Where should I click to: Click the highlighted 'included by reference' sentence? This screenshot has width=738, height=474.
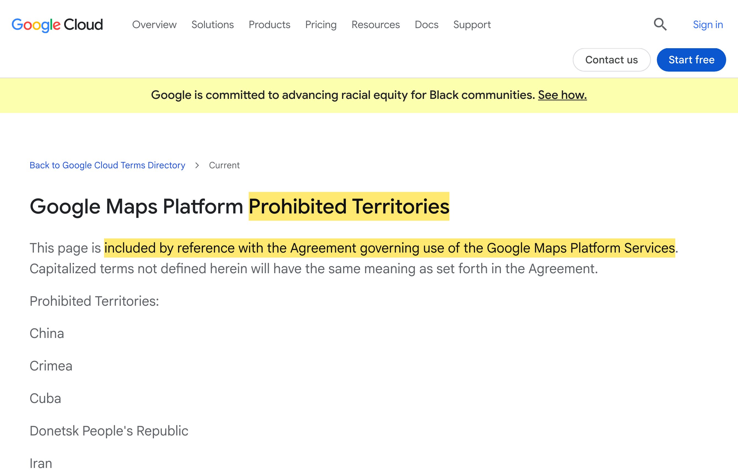390,248
